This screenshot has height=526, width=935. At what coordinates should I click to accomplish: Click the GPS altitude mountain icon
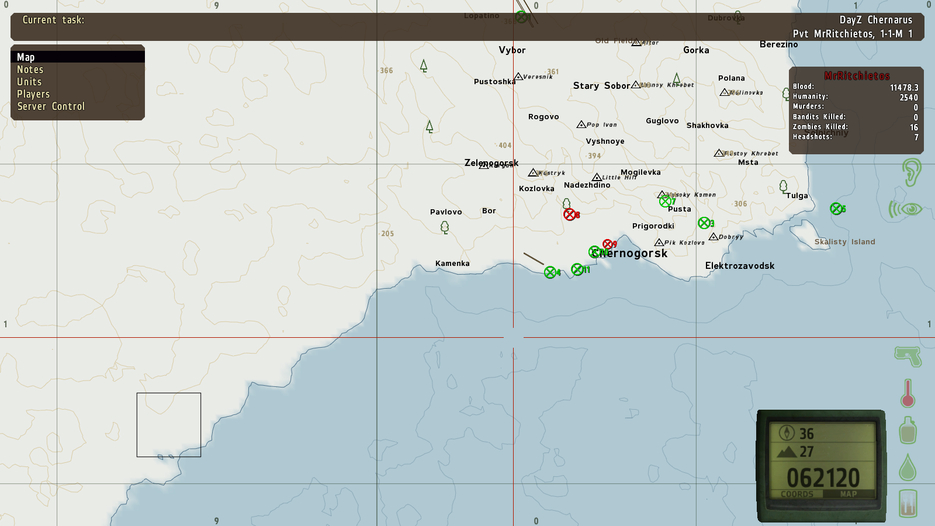coord(787,451)
